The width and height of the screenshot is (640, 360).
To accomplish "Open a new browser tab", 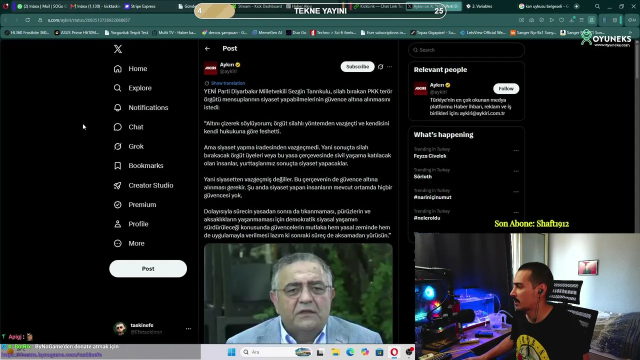I will pos(576,6).
